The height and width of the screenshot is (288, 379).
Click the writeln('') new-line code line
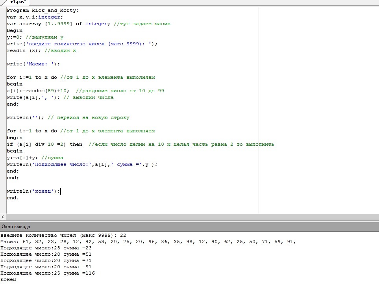pyautogui.click(x=68, y=118)
